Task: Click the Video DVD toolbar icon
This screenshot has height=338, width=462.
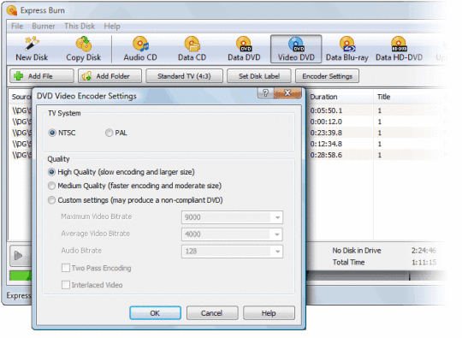Action: click(296, 49)
